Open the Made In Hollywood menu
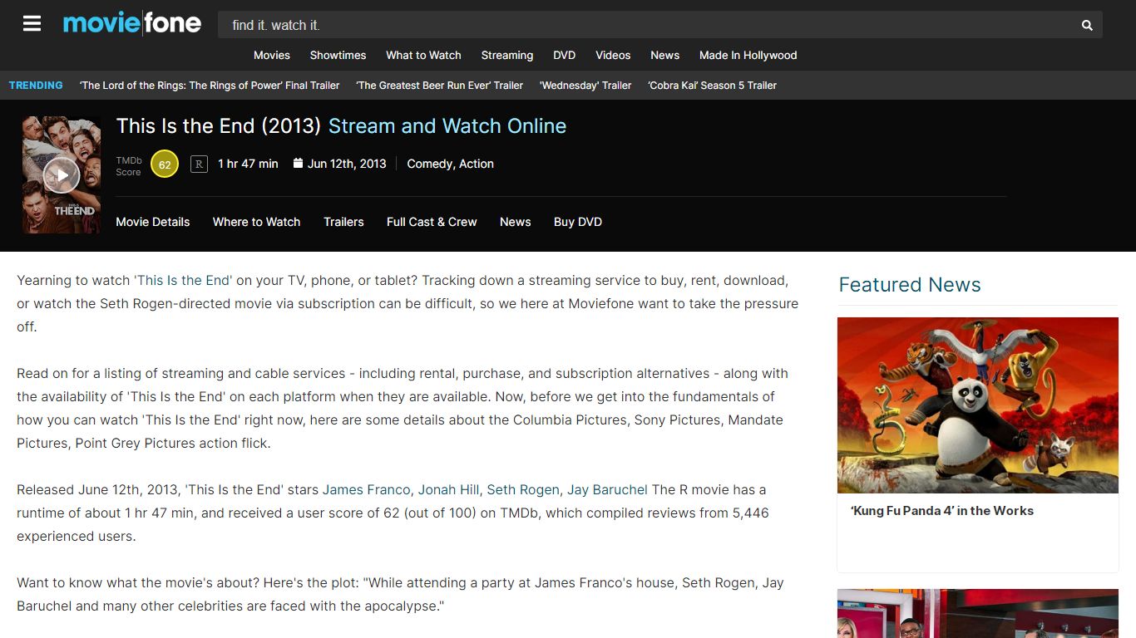This screenshot has width=1136, height=638. (x=748, y=55)
